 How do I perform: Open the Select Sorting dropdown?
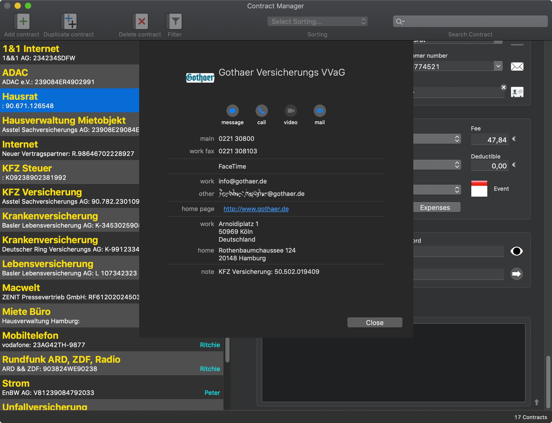tap(317, 22)
